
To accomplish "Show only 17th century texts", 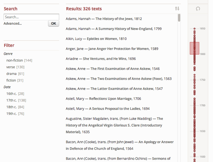I will (x=12, y=100).
